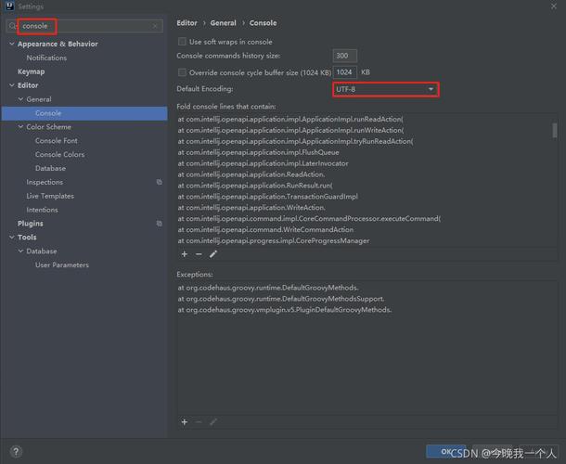
Task: Click the OK button
Action: tap(447, 452)
